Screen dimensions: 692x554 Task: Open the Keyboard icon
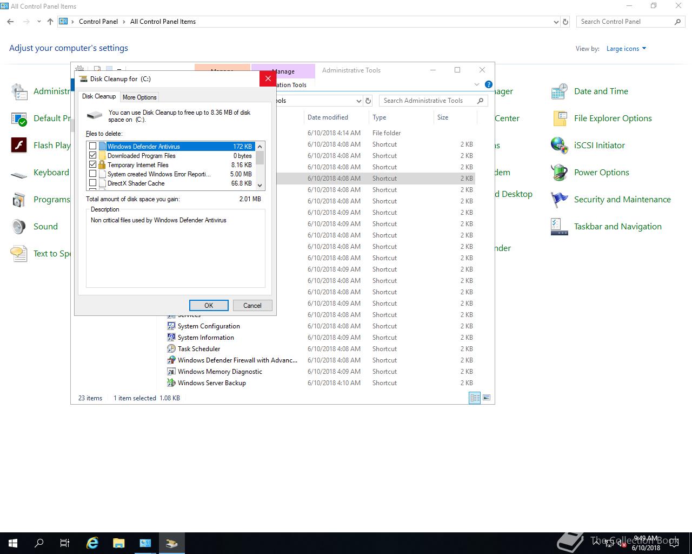tap(19, 174)
